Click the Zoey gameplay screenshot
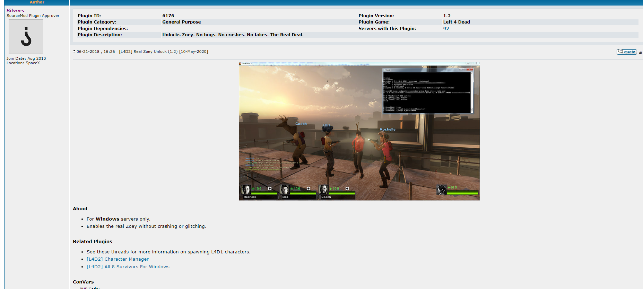The height and width of the screenshot is (289, 643). [x=359, y=131]
